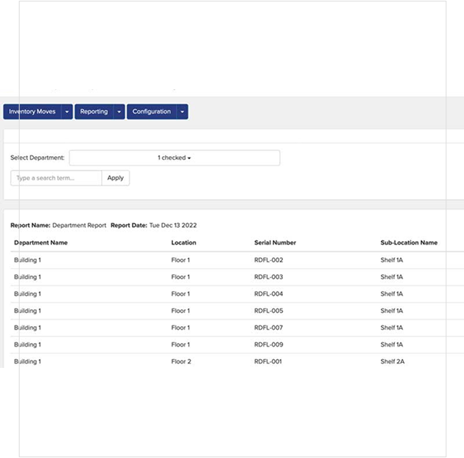Open the Select Department '1 checked' dropdown
The height and width of the screenshot is (458, 464).
[x=174, y=158]
